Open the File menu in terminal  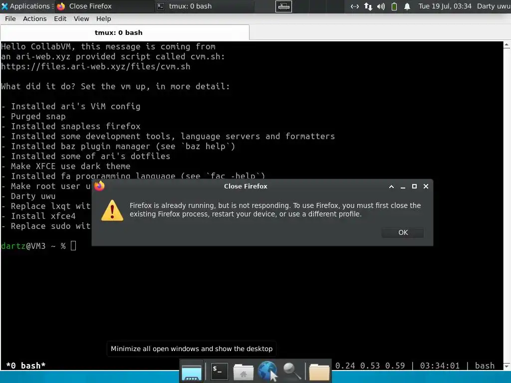point(10,19)
